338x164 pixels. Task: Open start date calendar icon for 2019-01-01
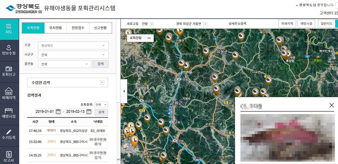pos(58,111)
